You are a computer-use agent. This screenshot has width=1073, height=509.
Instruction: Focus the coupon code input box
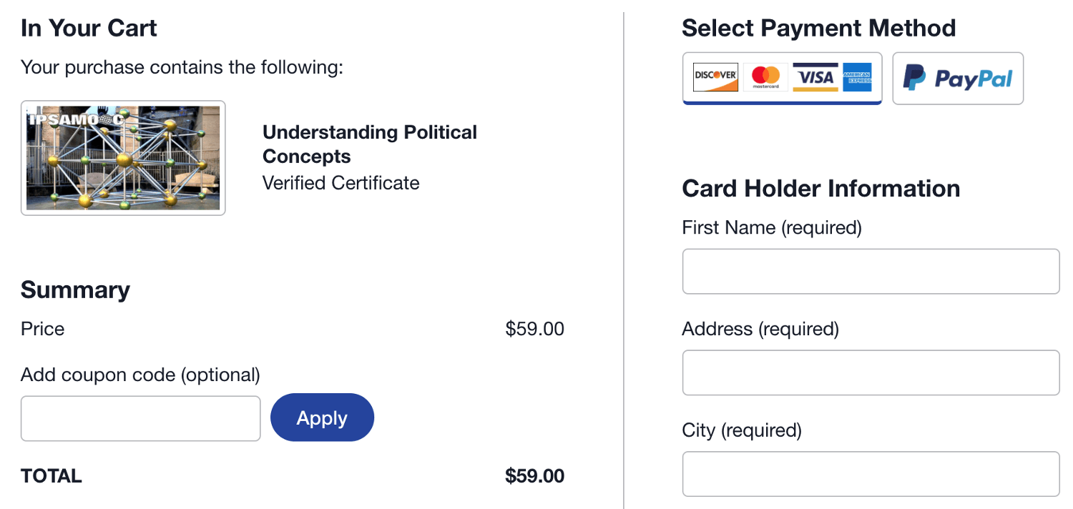[x=141, y=418]
